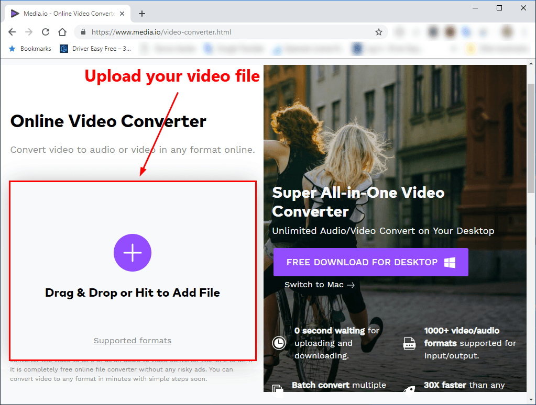
Task: Go back with the browser back arrow
Action: click(x=12, y=32)
